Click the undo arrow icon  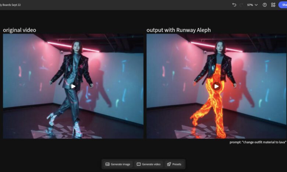pyautogui.click(x=234, y=5)
